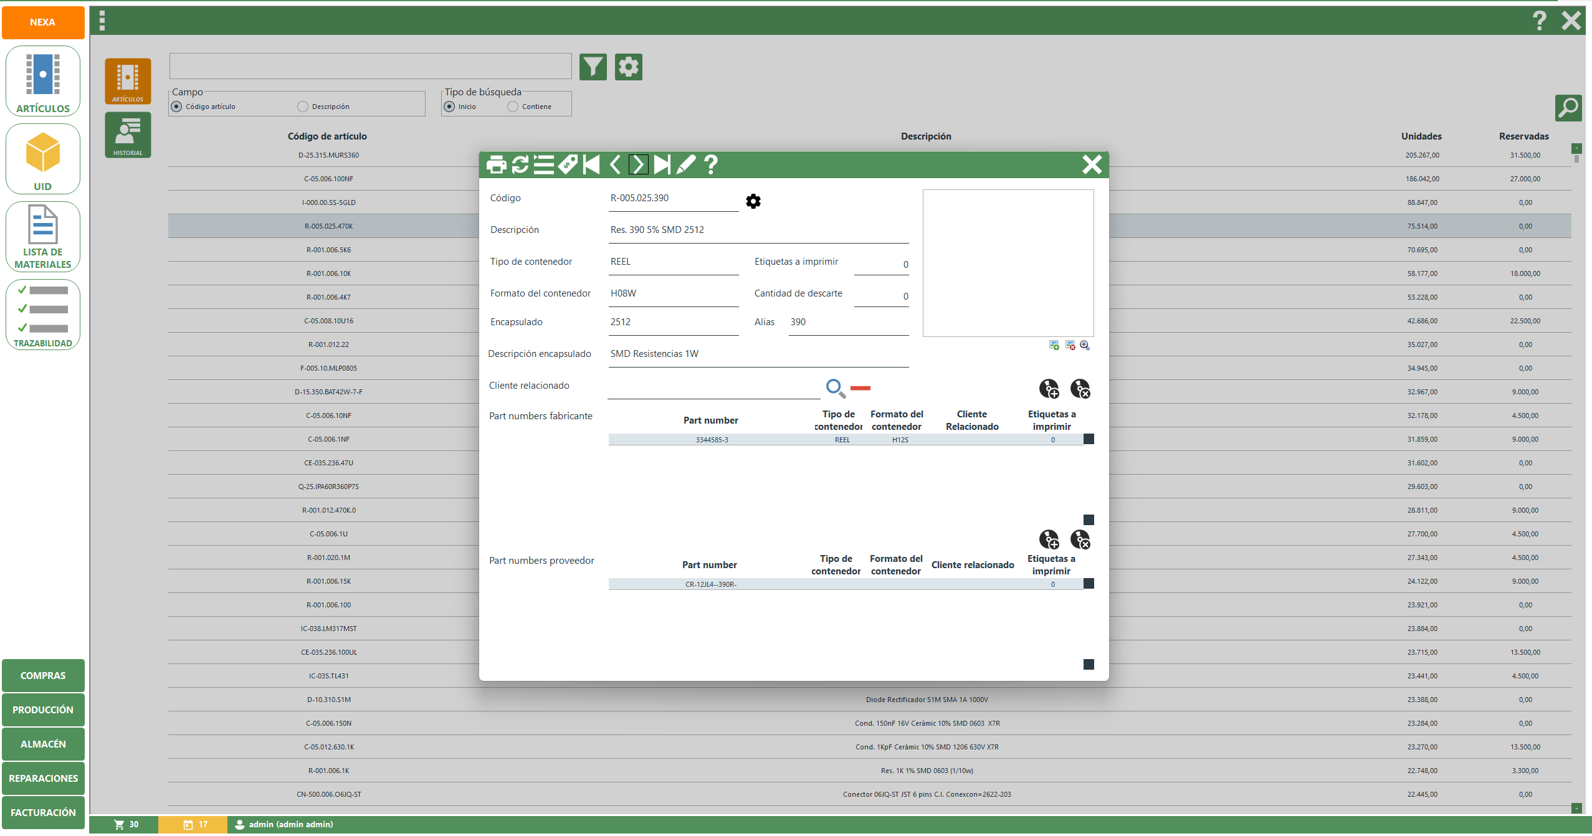This screenshot has width=1592, height=836.
Task: Click the NEXA orange button
Action: click(43, 22)
